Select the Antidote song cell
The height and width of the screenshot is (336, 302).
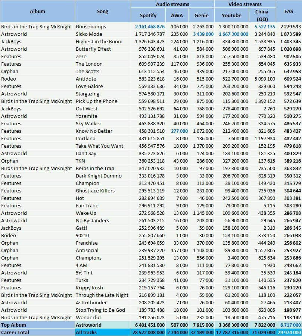point(103,79)
